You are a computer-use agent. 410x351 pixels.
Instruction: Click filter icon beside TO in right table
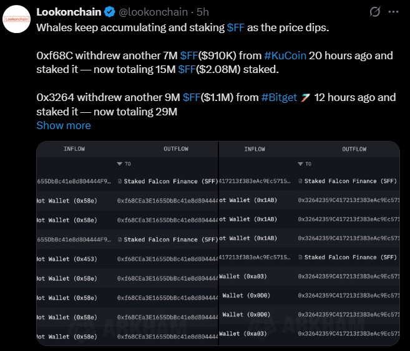coord(300,164)
